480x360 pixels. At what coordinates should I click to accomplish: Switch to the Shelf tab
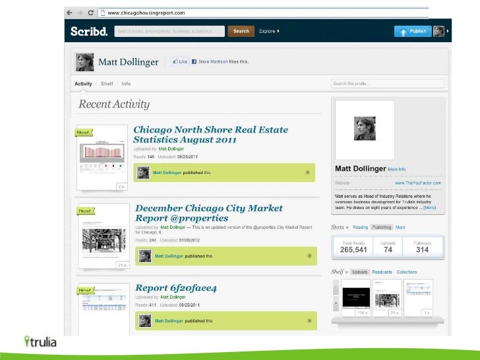coord(107,84)
